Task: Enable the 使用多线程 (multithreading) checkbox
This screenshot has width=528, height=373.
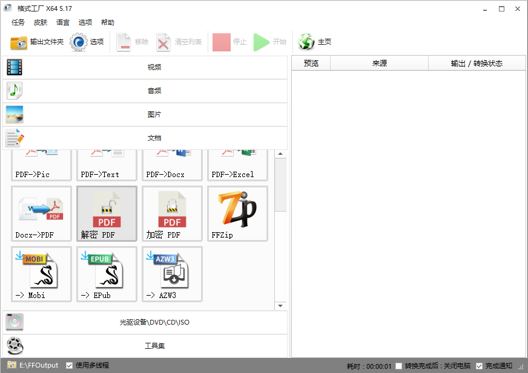Action: click(70, 365)
